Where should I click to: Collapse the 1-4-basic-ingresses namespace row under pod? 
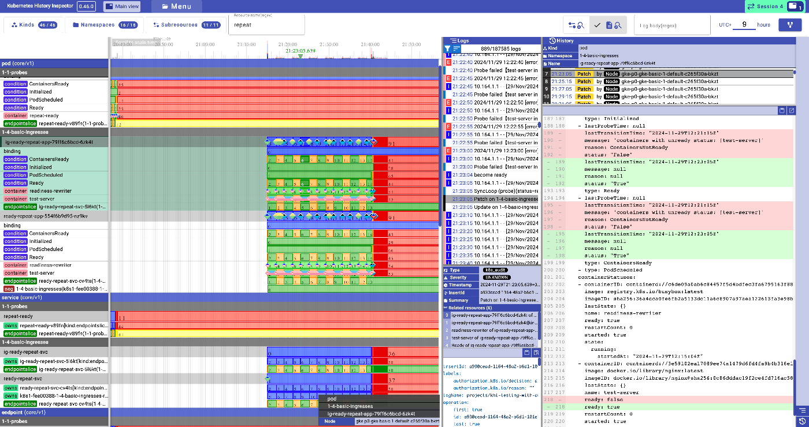(54, 132)
